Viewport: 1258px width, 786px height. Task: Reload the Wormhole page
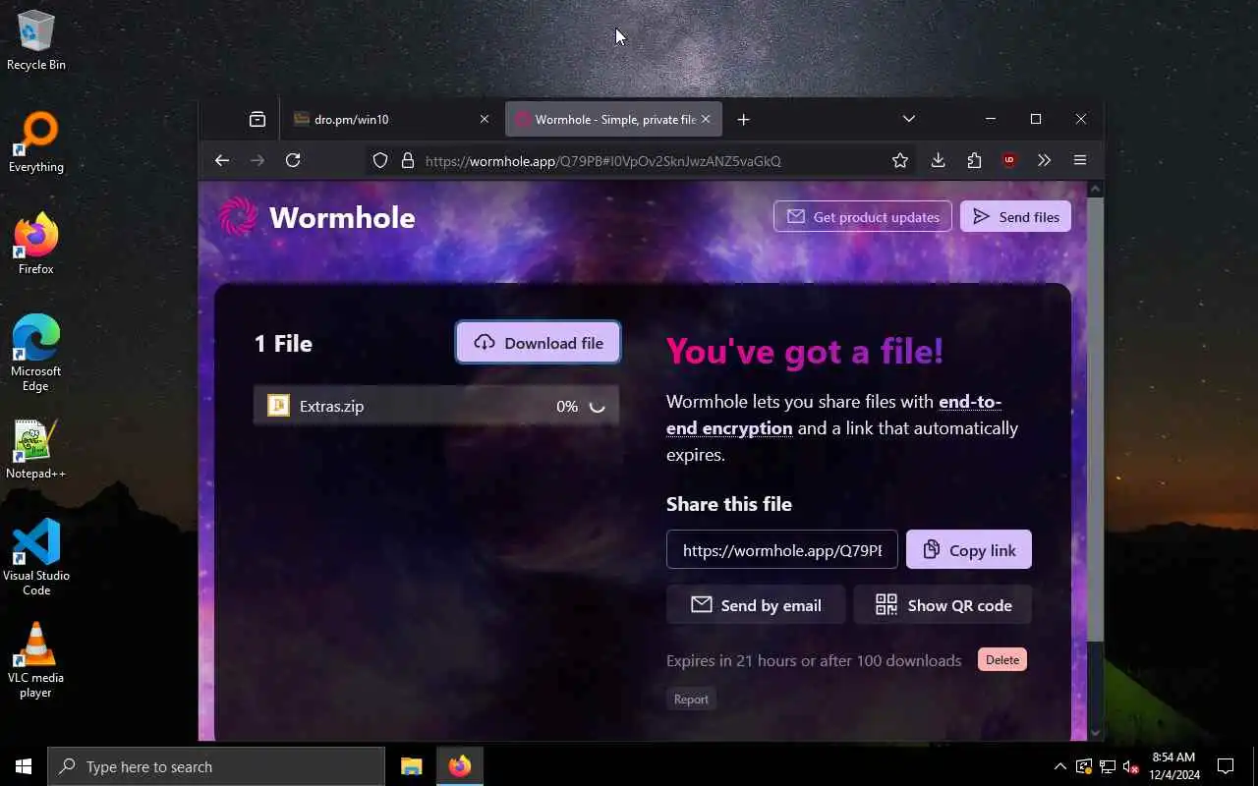click(293, 160)
